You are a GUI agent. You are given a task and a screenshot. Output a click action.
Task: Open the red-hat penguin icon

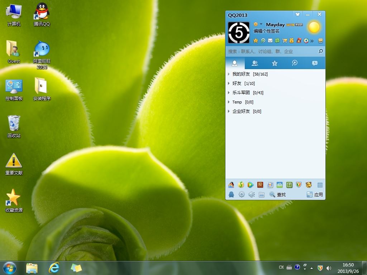299,41
